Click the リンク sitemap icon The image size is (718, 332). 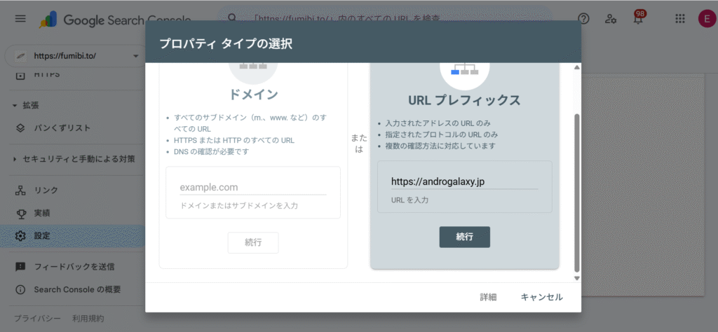20,191
